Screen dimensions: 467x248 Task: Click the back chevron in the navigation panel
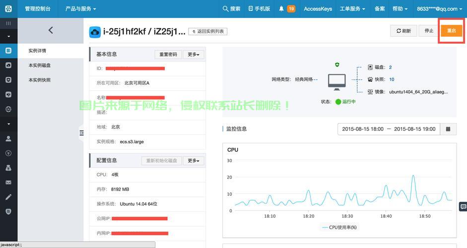pyautogui.click(x=51, y=30)
